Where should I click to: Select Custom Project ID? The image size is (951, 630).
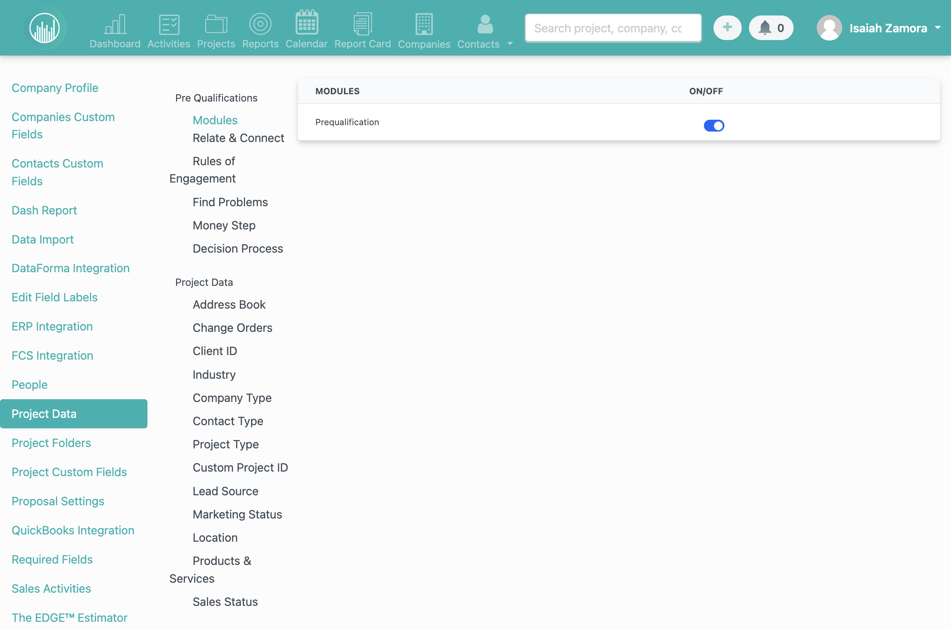[x=240, y=467]
